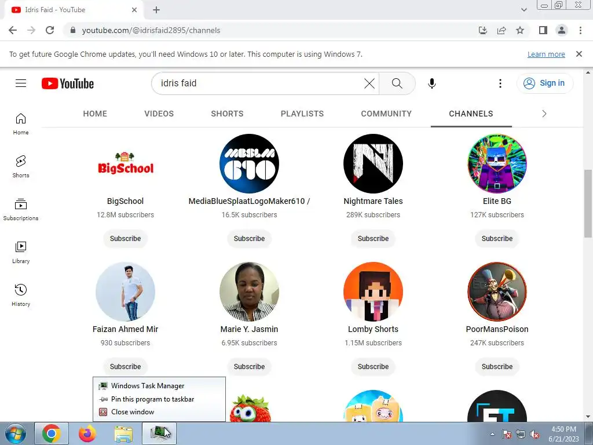593x445 pixels.
Task: Click the Sign in button
Action: coord(545,83)
